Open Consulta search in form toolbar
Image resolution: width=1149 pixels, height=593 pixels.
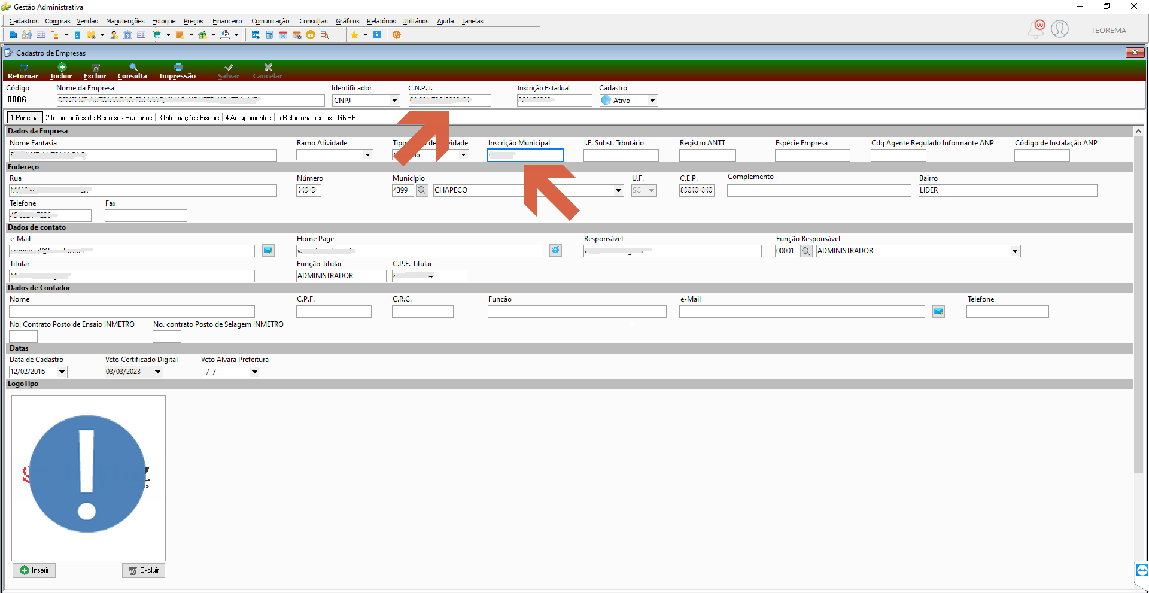pos(132,71)
